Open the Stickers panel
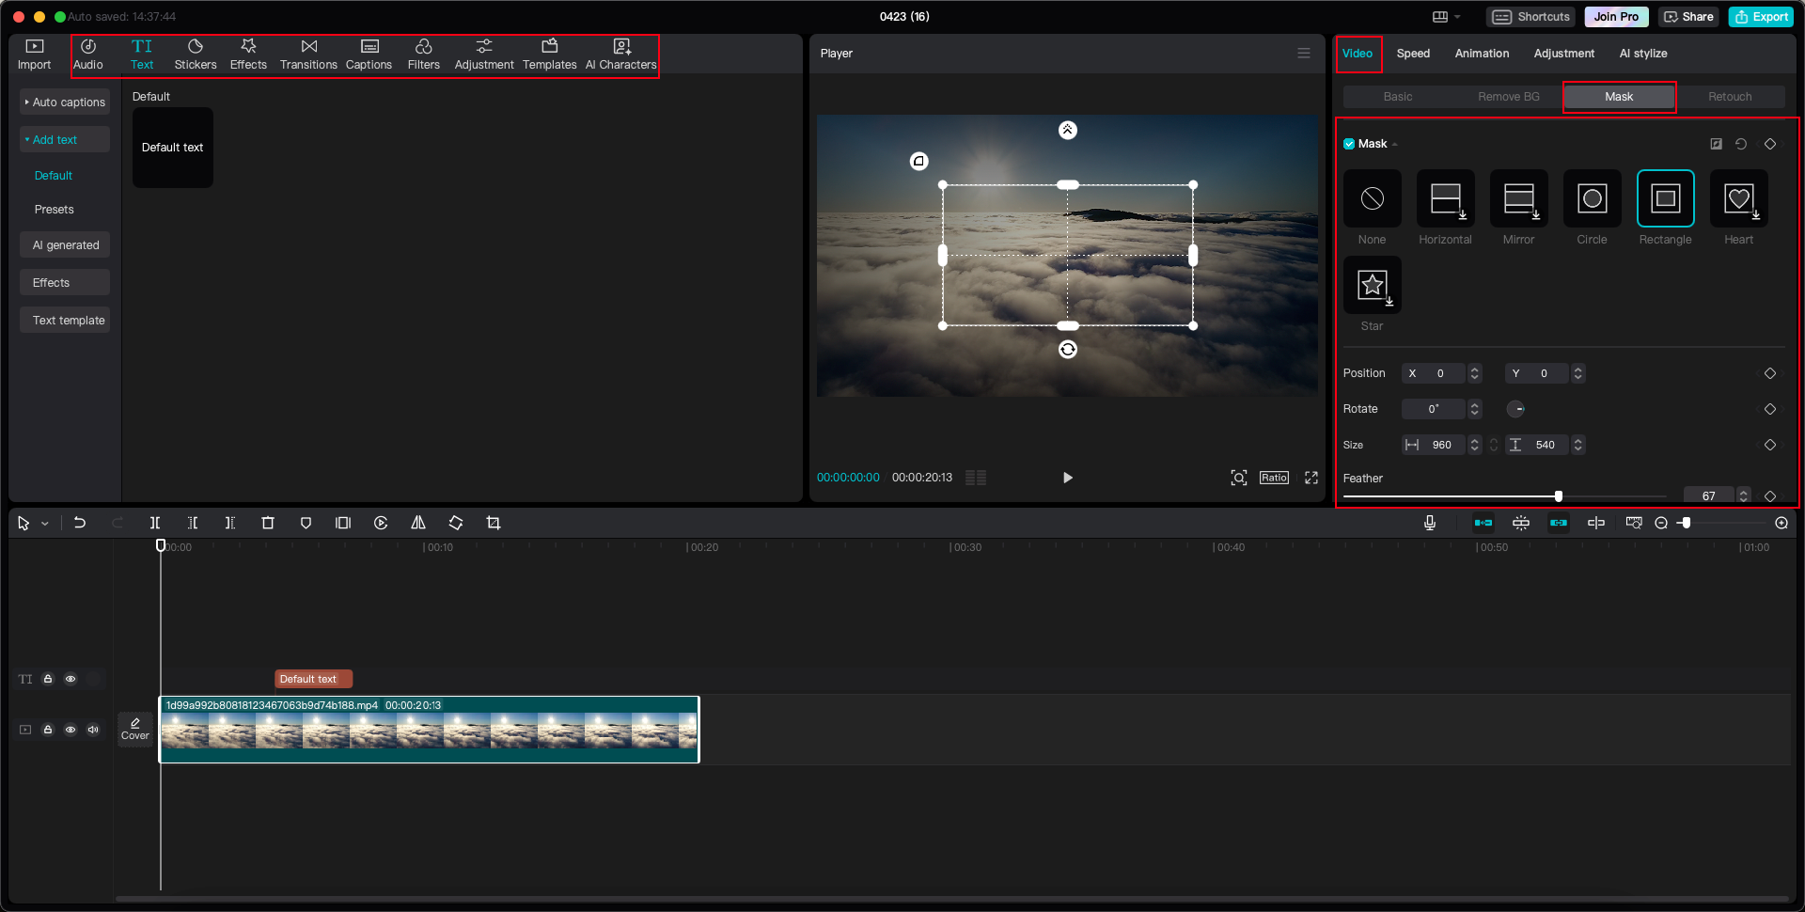 point(196,54)
